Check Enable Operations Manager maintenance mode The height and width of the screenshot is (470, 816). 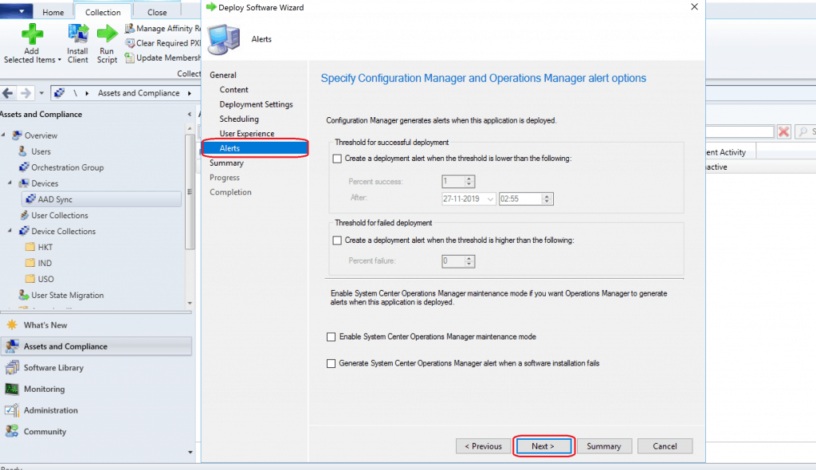331,337
